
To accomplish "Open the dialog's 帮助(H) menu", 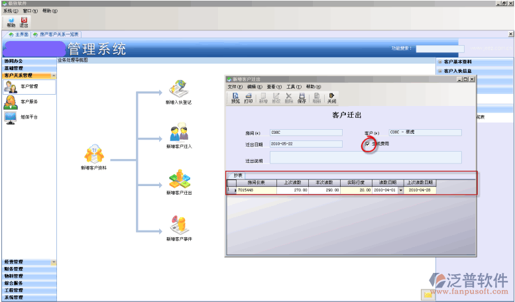I will (314, 87).
